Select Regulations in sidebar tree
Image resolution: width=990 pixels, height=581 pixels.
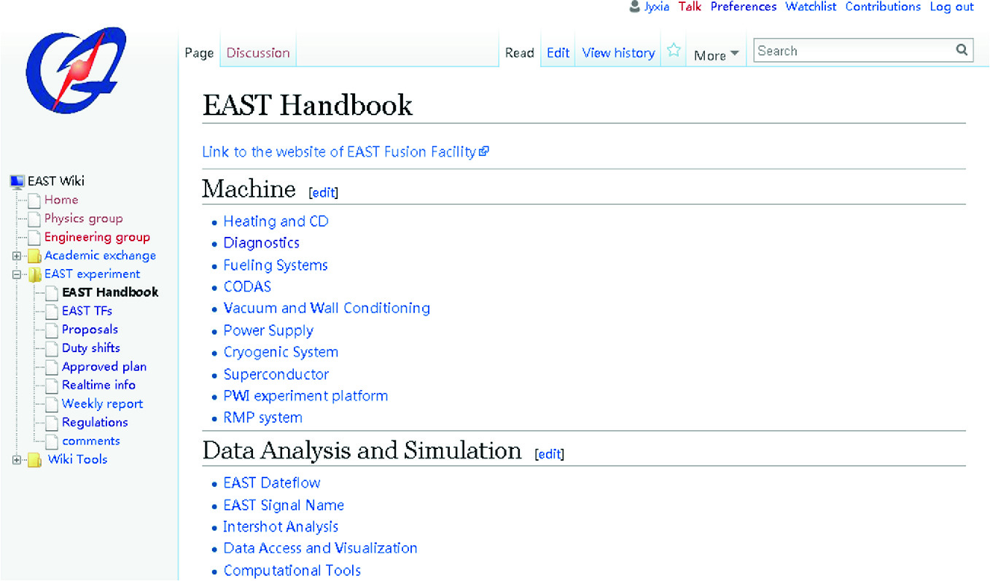(x=95, y=422)
